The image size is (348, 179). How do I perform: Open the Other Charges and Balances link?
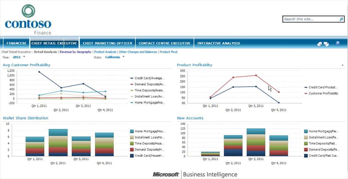pyautogui.click(x=138, y=52)
